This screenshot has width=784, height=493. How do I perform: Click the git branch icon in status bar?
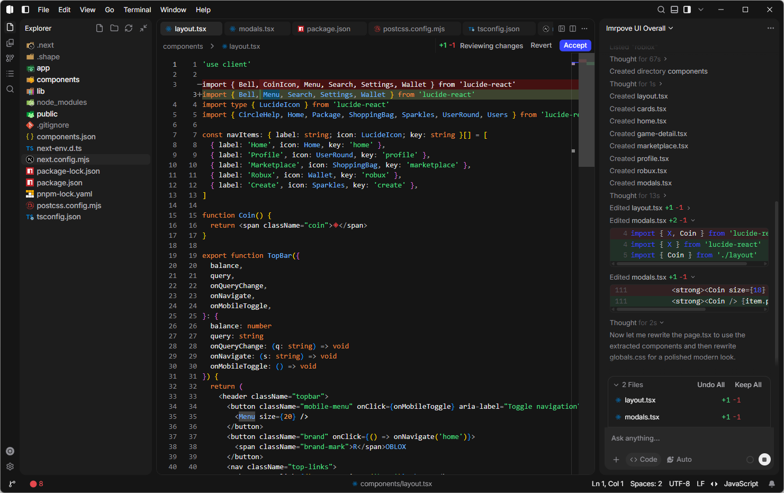tap(12, 483)
